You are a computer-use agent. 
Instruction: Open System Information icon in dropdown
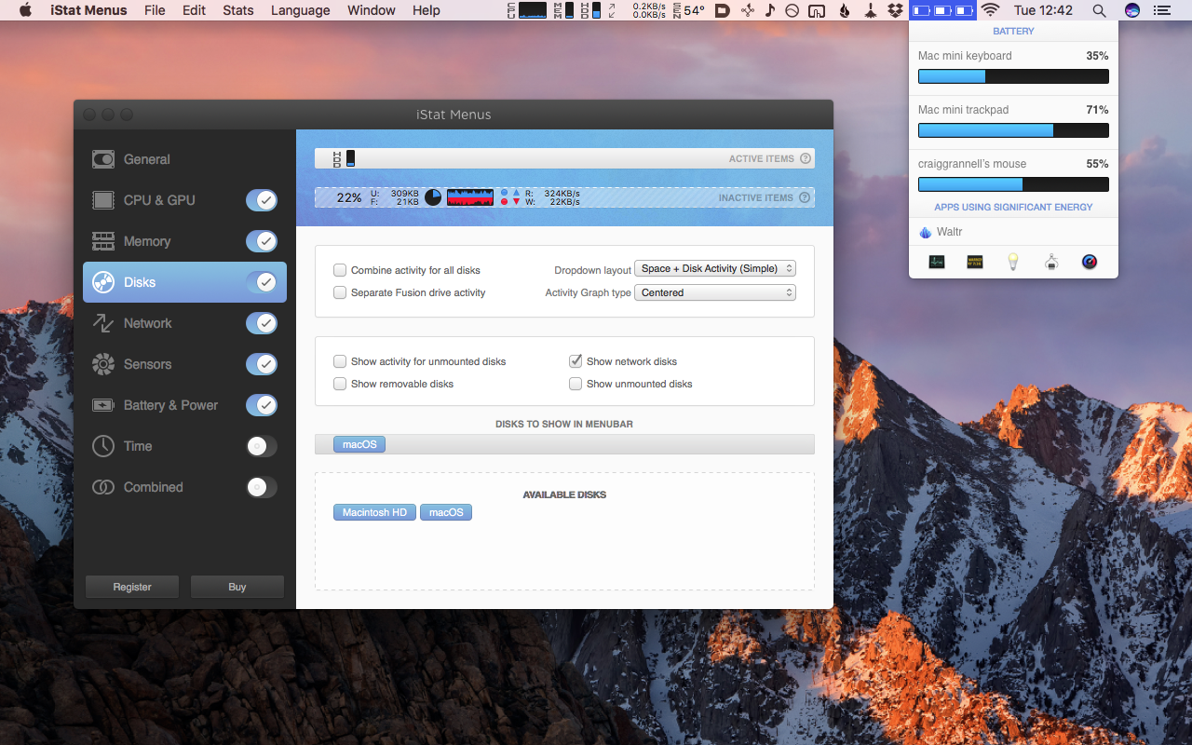(1051, 262)
